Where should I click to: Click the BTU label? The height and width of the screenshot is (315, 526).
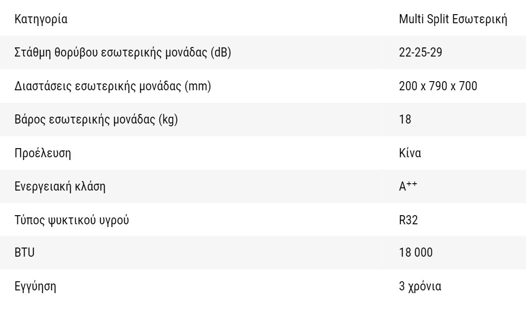click(x=25, y=253)
